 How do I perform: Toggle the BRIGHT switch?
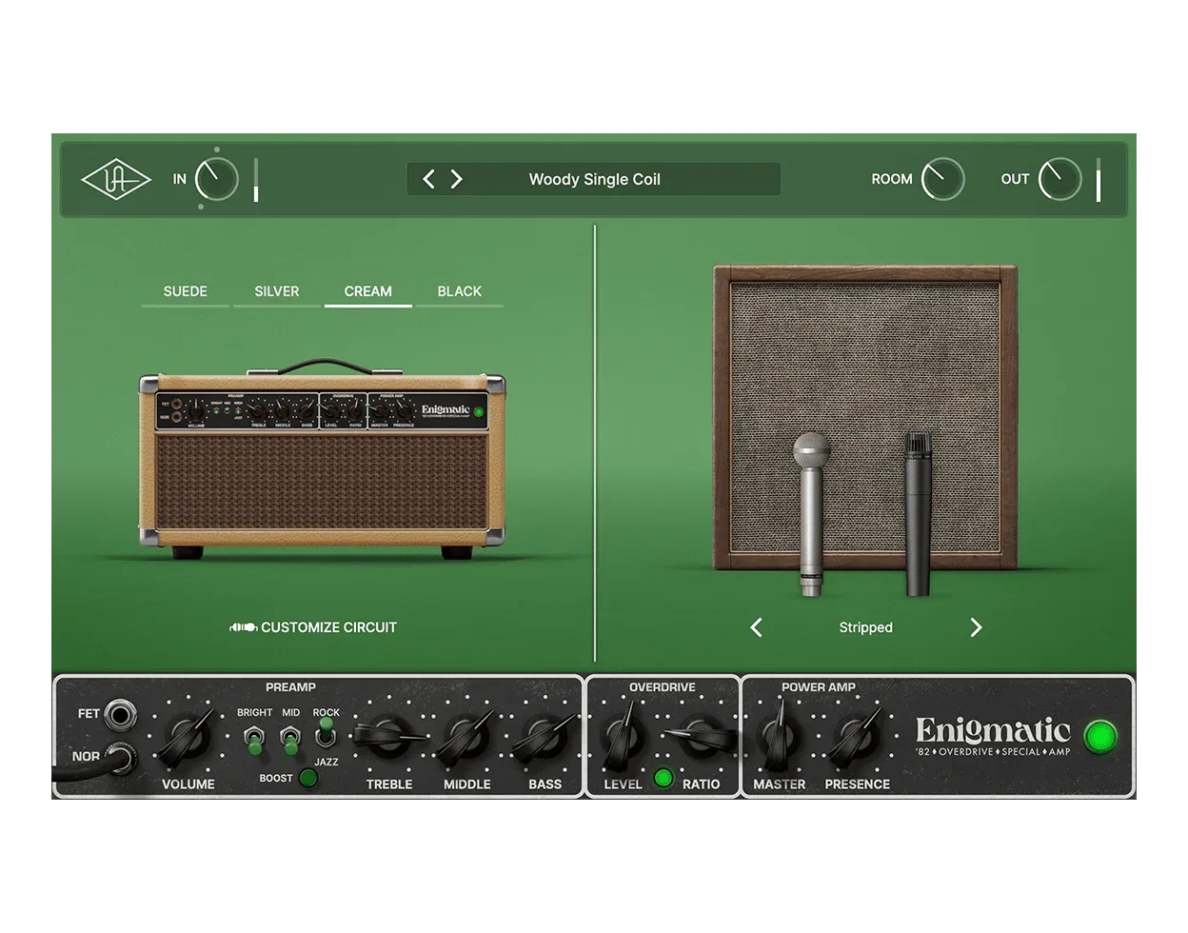click(x=254, y=740)
